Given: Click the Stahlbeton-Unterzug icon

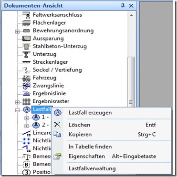Looking at the screenshot, I should [x=26, y=47].
